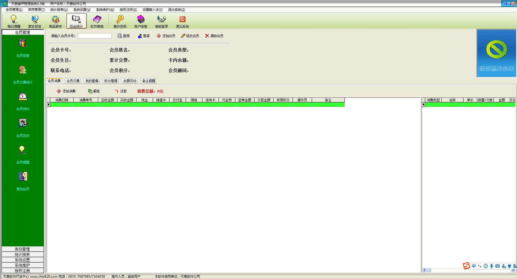Click the 添加消费 button
This screenshot has width=517, height=279.
66,91
